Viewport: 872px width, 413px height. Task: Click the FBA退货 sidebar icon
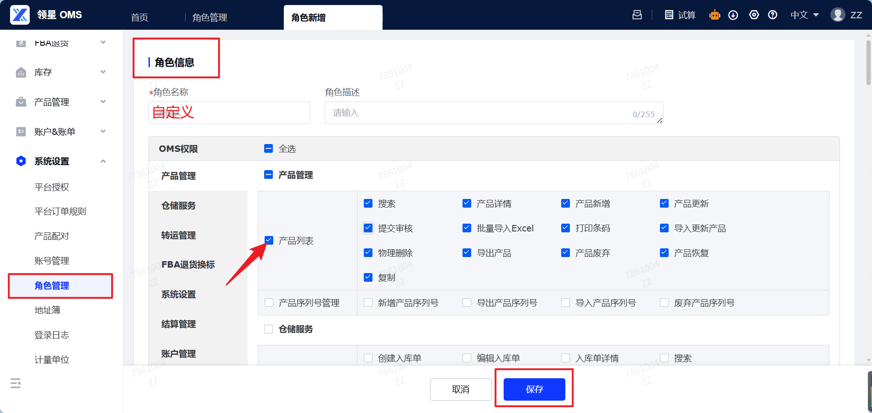pyautogui.click(x=21, y=43)
